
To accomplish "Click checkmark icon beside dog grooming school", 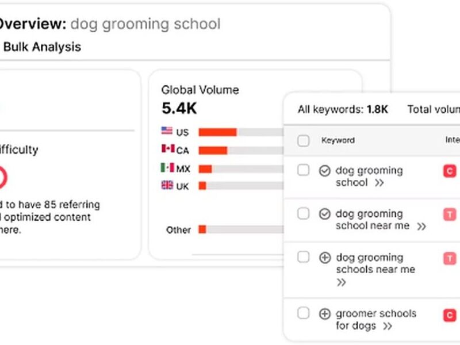I will 324,171.
